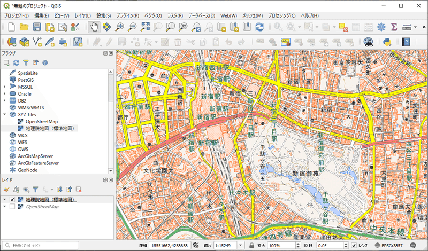The height and width of the screenshot is (251, 428).
Task: Enable the OpenStreetMap layer checkbox
Action: coord(12,207)
